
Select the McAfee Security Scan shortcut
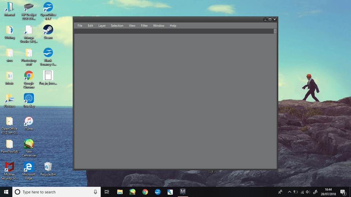pyautogui.click(x=10, y=171)
